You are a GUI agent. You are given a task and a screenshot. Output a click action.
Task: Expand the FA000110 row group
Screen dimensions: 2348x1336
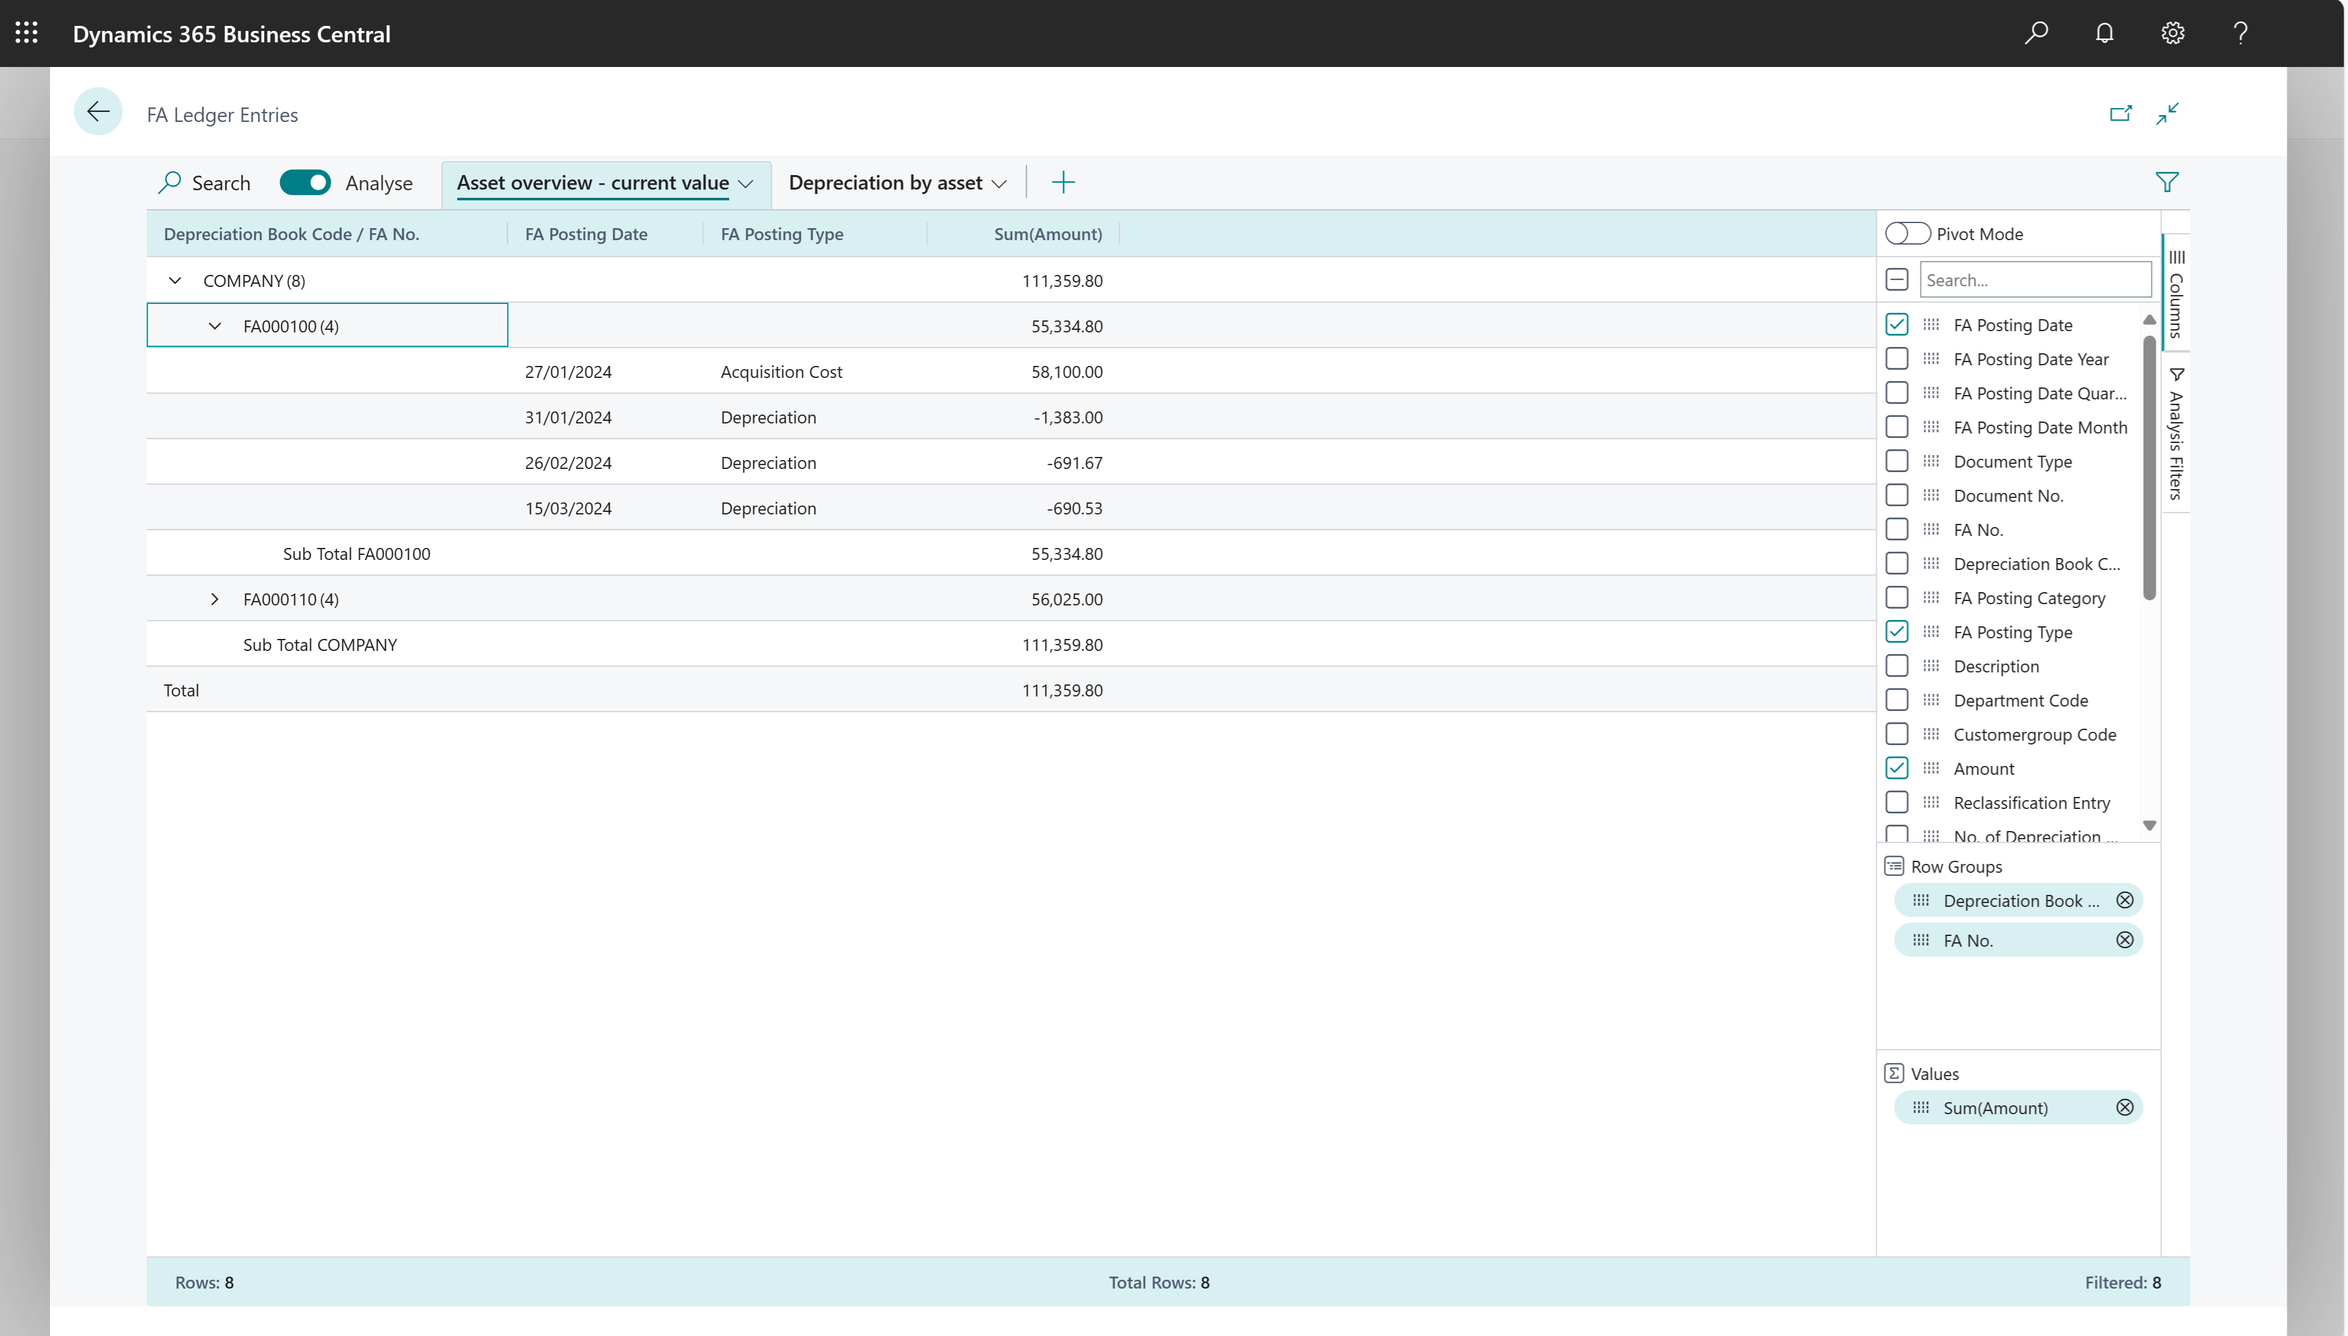(x=215, y=598)
